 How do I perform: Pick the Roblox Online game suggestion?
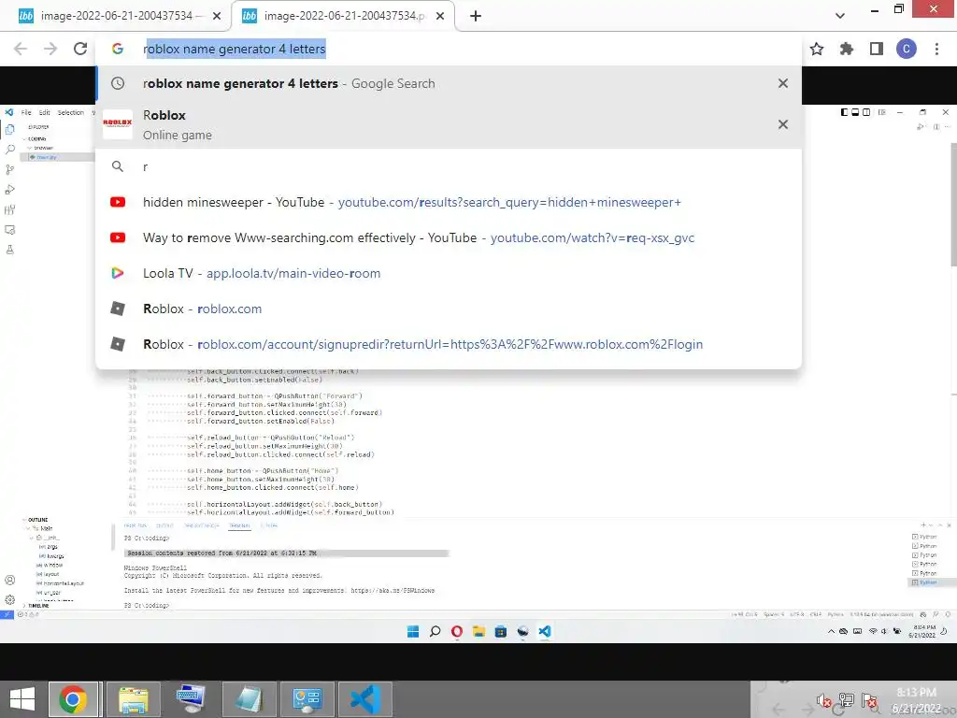click(449, 124)
